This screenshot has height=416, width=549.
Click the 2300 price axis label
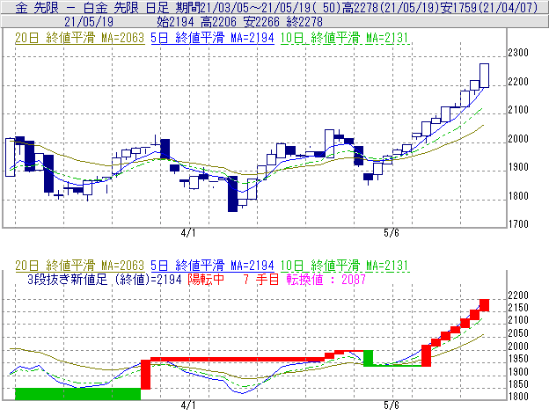(518, 53)
